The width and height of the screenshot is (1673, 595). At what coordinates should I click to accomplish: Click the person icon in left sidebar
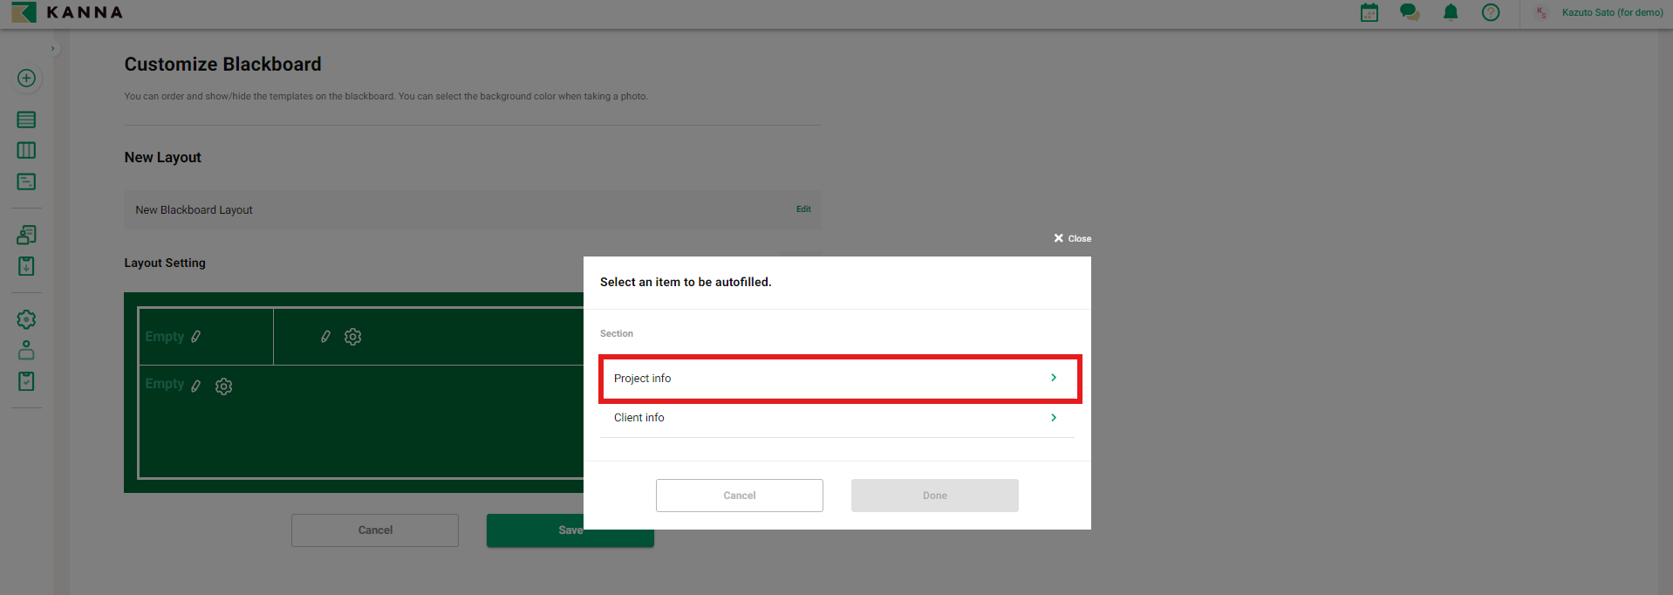click(x=26, y=350)
